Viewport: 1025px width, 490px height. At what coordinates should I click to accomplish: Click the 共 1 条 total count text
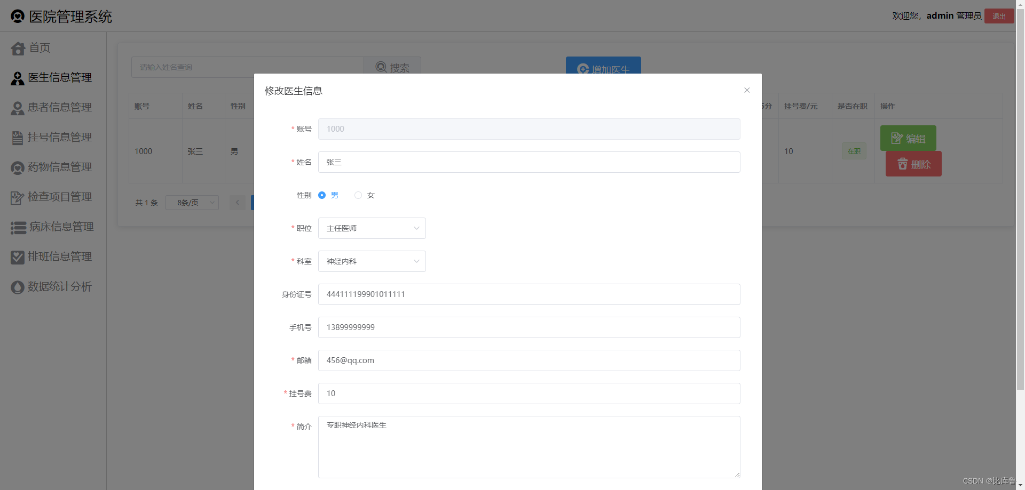pos(146,203)
